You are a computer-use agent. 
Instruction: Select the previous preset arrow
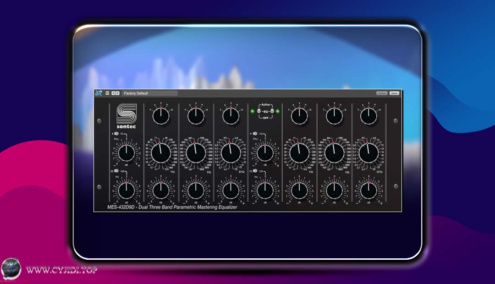click(x=114, y=93)
